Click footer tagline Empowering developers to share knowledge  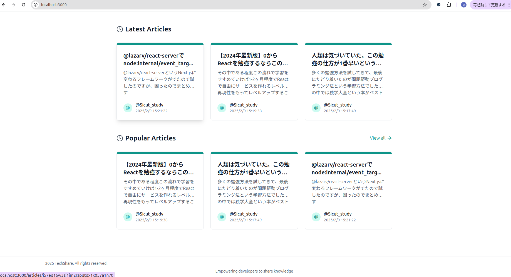(254, 271)
